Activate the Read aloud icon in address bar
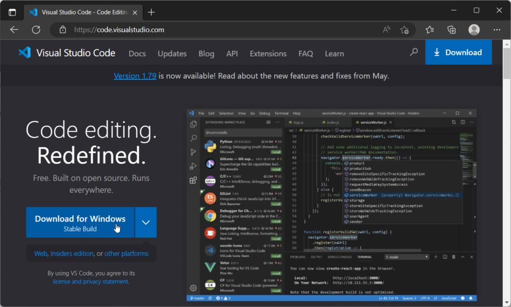The width and height of the screenshot is (511, 307). [x=387, y=29]
